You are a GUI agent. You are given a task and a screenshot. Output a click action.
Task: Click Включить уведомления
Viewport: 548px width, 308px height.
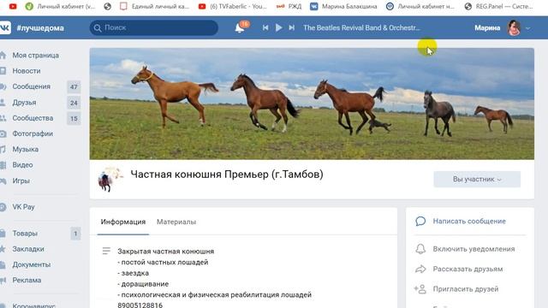pyautogui.click(x=474, y=249)
